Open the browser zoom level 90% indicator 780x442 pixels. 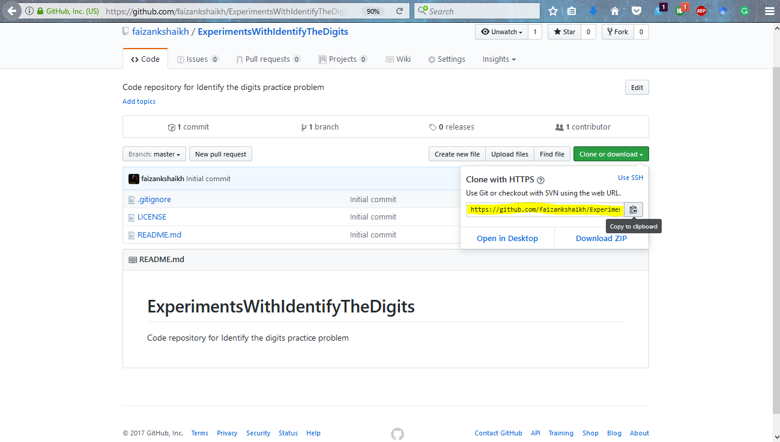[373, 11]
